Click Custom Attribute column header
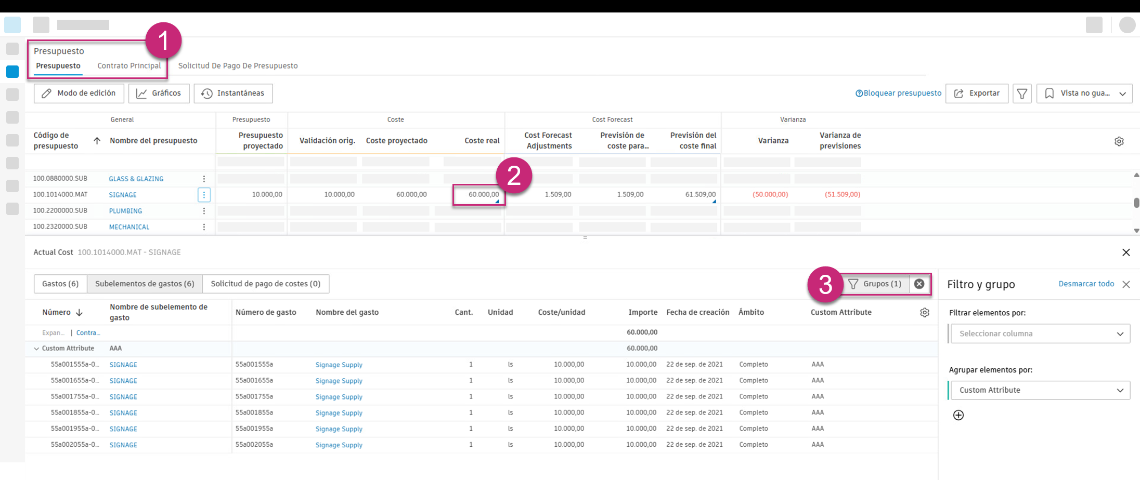The image size is (1140, 480). [841, 313]
